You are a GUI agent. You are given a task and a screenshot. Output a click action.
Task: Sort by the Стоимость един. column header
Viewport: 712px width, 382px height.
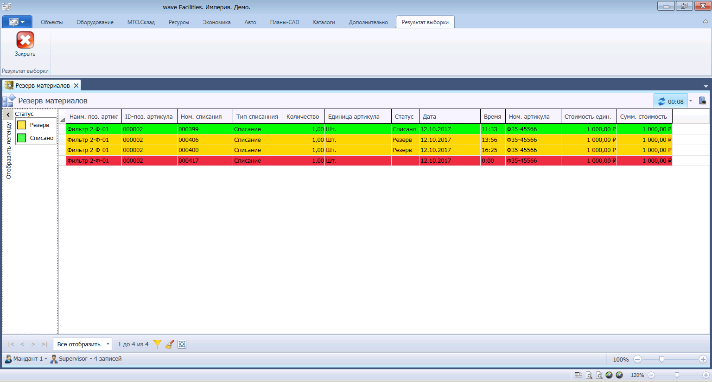click(589, 117)
